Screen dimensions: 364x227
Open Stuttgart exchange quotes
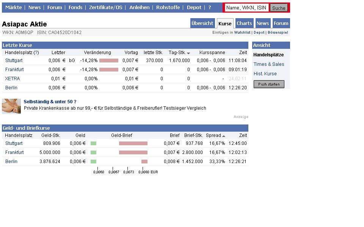pos(14,60)
